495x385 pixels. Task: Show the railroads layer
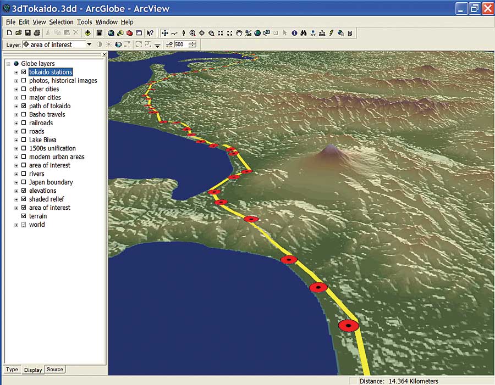point(24,122)
